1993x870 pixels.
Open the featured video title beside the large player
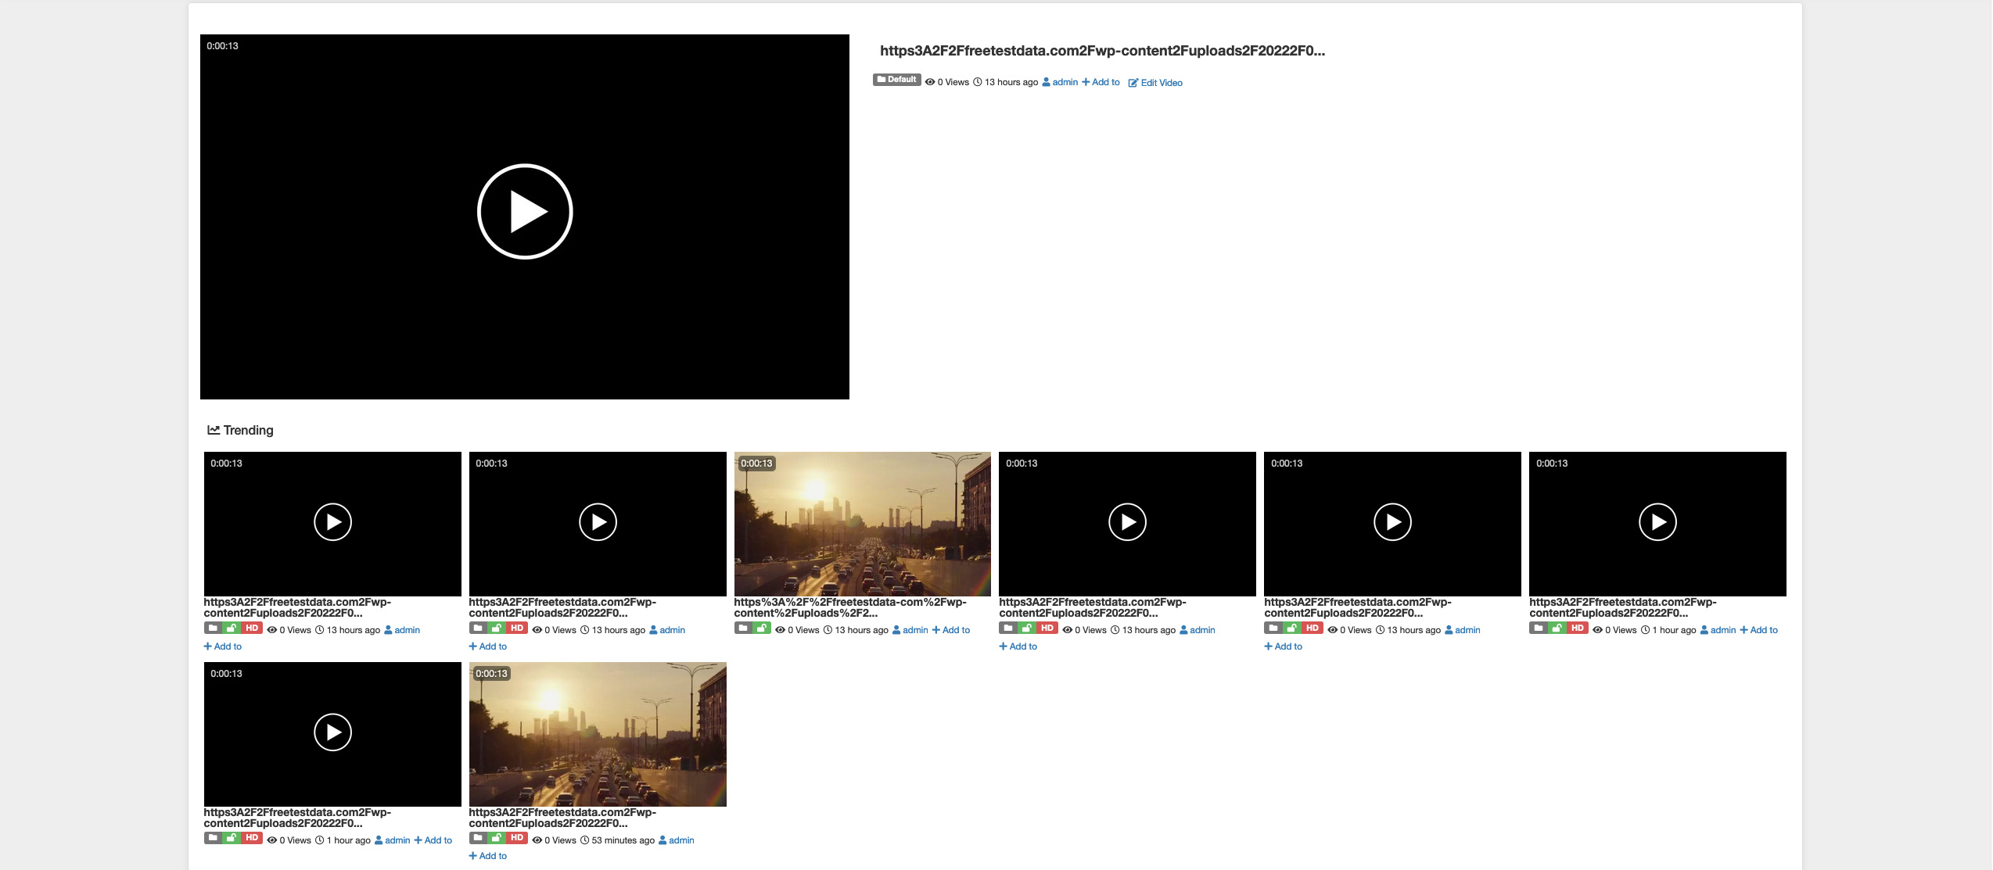1102,51
